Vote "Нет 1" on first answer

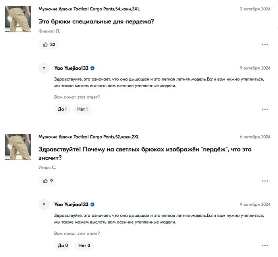pos(82,109)
